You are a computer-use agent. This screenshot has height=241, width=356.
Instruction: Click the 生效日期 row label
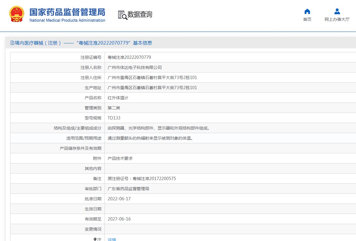tap(93, 209)
